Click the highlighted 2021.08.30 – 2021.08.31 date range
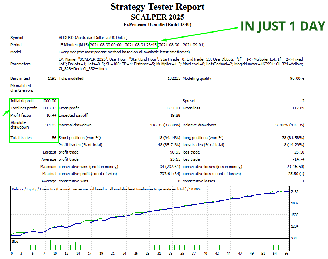This screenshot has width=328, height=259. point(123,45)
